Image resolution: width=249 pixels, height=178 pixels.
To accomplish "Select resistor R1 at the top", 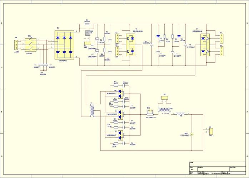I will [87, 24].
